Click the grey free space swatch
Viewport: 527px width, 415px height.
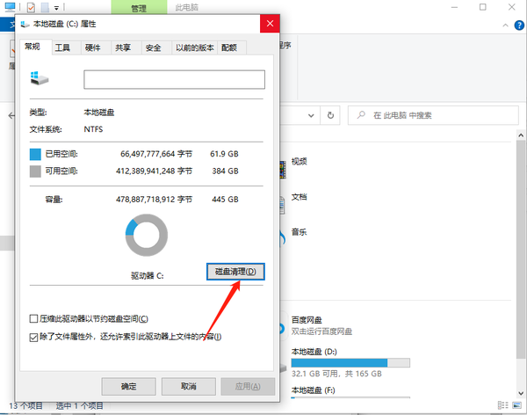click(x=35, y=171)
